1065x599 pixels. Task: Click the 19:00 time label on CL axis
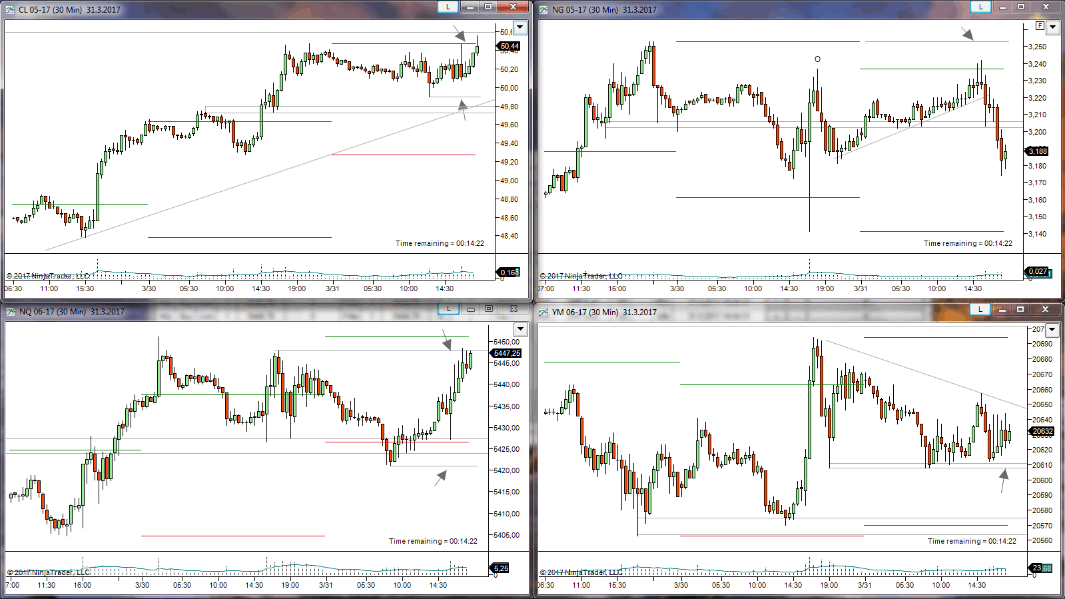[297, 289]
